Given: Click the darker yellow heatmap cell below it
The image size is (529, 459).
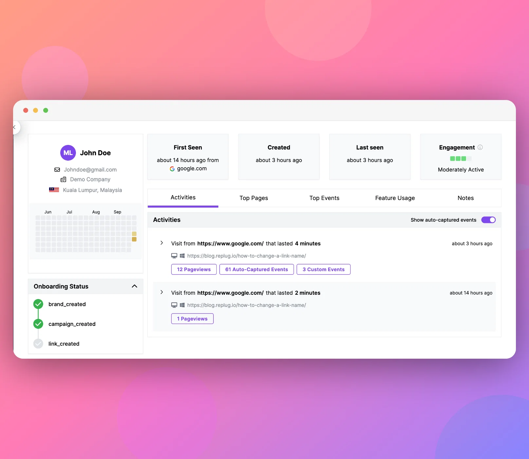Looking at the screenshot, I should point(134,239).
